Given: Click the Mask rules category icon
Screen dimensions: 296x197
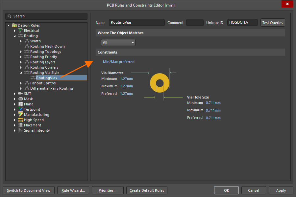Looking at the screenshot, I should (20, 99).
